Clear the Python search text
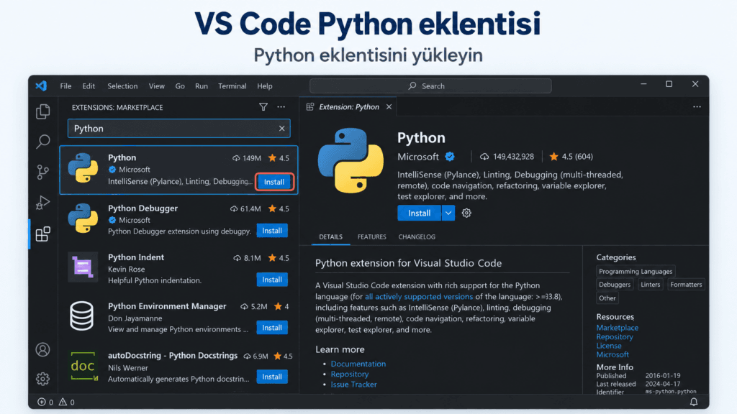Viewport: 737px width, 414px height. [281, 128]
